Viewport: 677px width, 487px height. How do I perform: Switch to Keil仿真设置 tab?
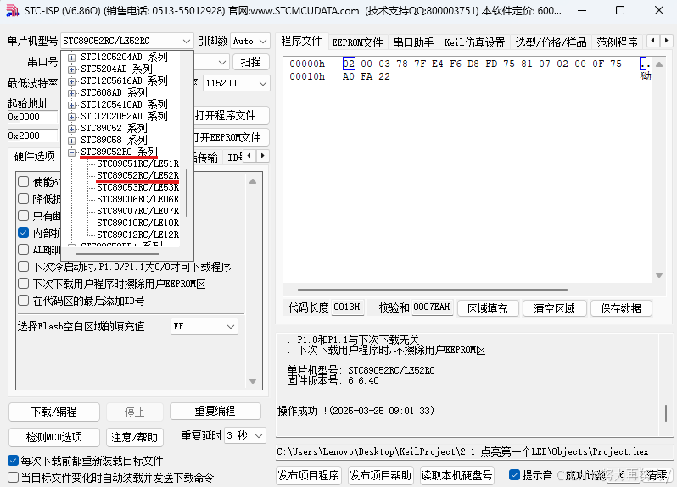click(x=474, y=42)
